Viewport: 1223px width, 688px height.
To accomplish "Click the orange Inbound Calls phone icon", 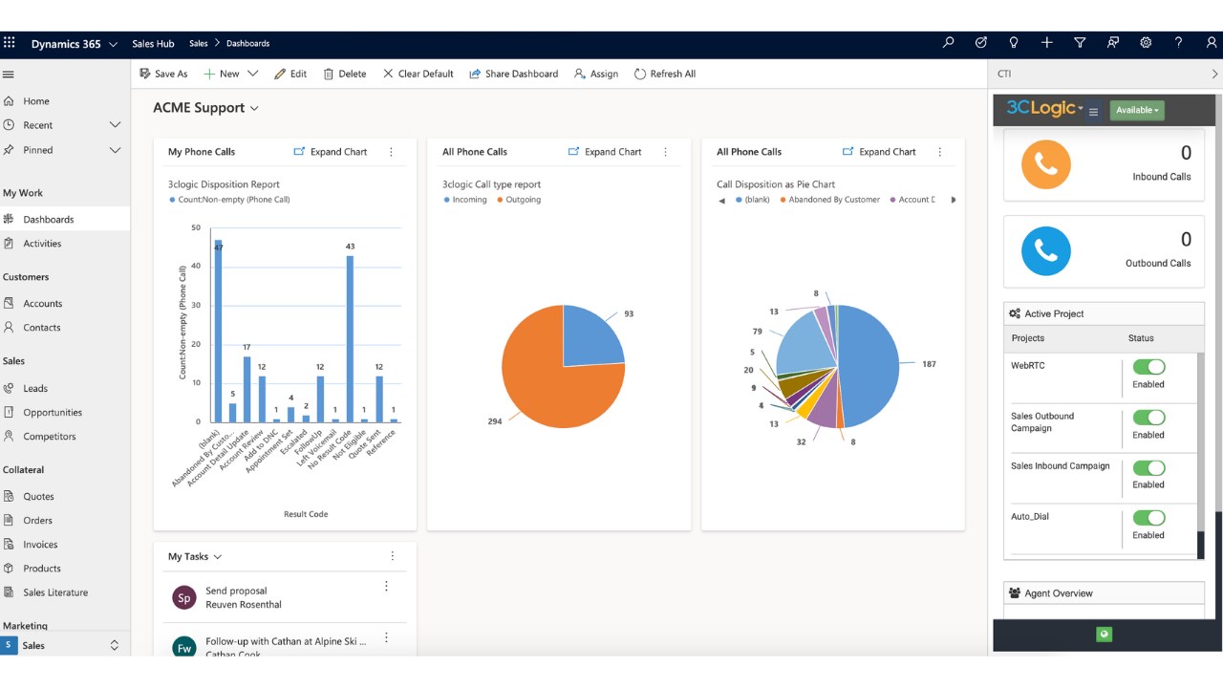I will (x=1046, y=164).
